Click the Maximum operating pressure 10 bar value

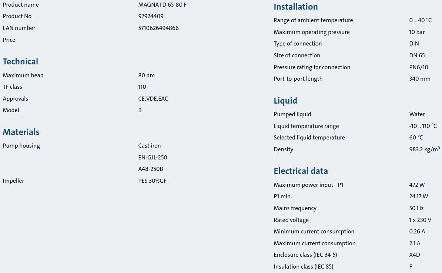(417, 32)
